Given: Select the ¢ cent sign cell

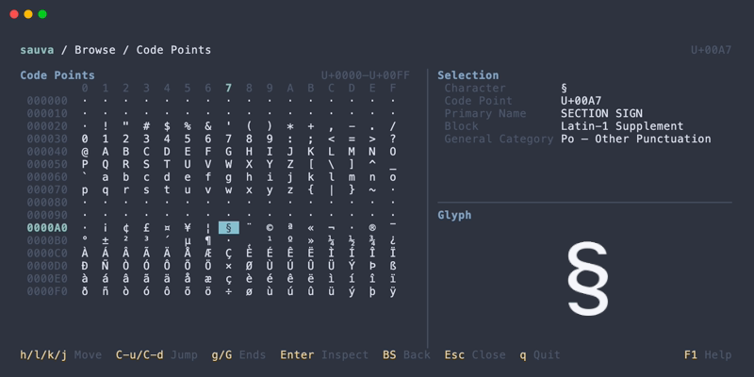Looking at the screenshot, I should [x=126, y=227].
